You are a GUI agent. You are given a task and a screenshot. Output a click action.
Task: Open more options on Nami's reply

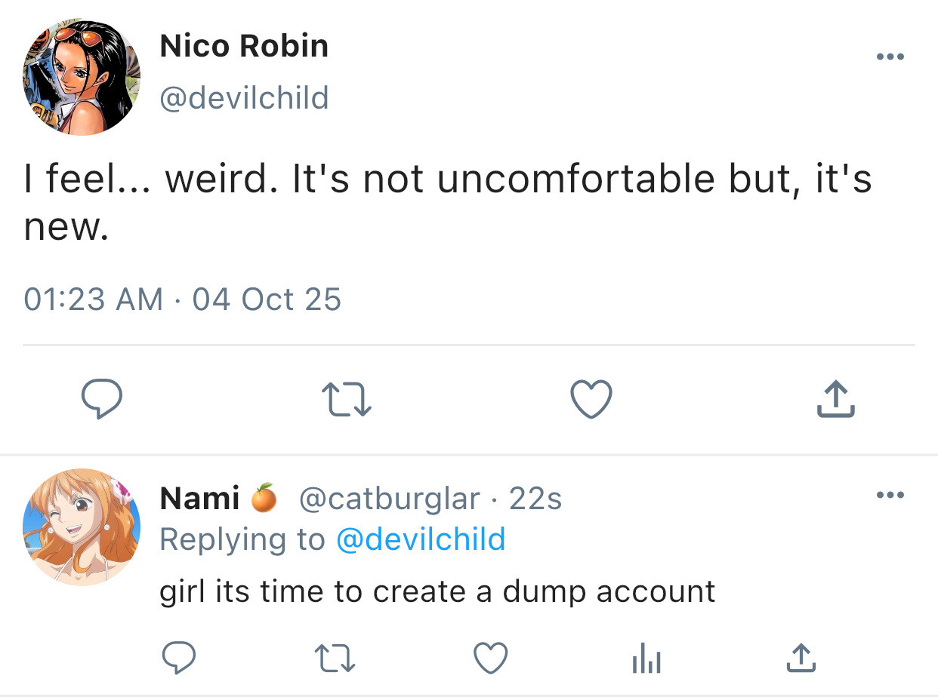[890, 496]
